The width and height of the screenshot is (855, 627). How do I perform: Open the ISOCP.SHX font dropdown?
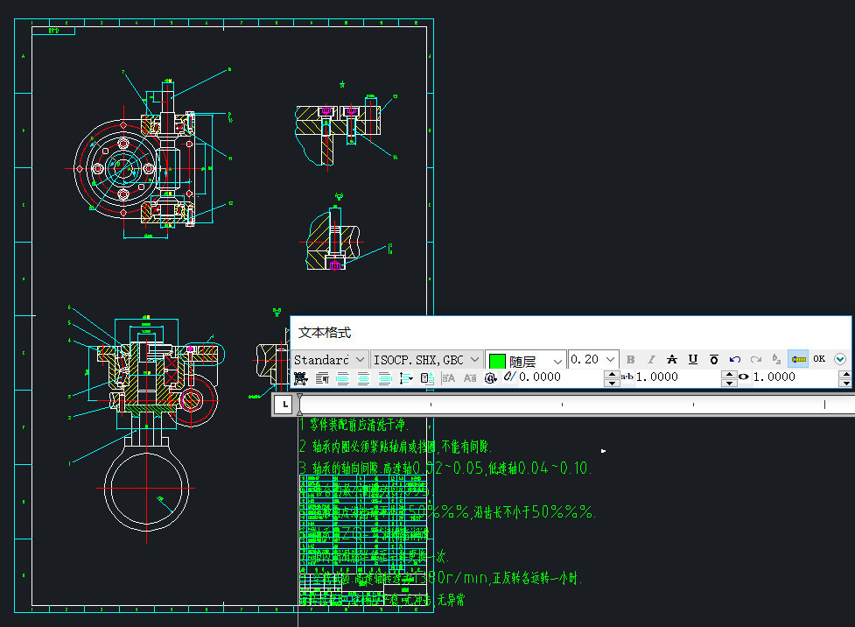426,360
